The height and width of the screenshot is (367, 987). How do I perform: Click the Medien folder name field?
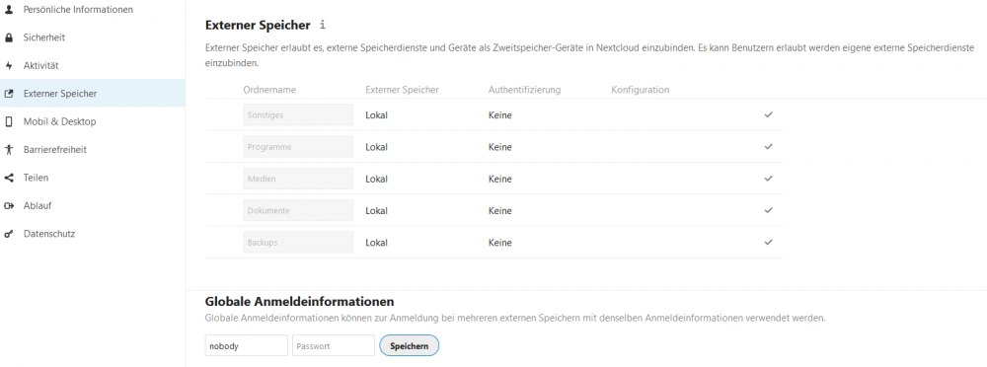coord(298,179)
